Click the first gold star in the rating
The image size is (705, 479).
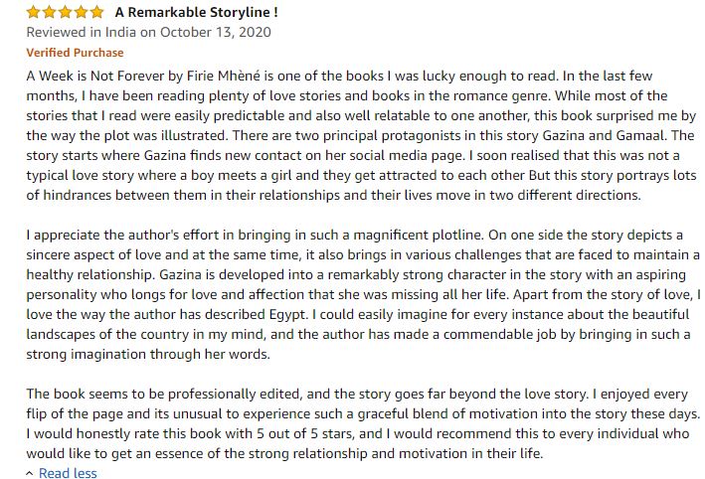click(x=33, y=12)
